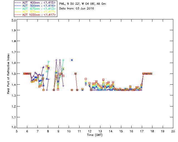Click the 'Data from: 03 Jun 2016' line
178x142 pixels.
[x=76, y=9]
